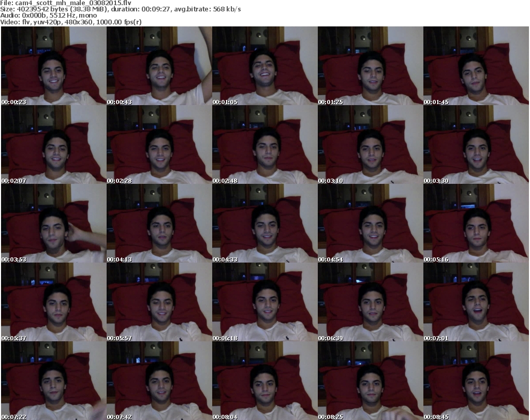Select the thumbnail frame stamped 00:06:18

coord(264,302)
